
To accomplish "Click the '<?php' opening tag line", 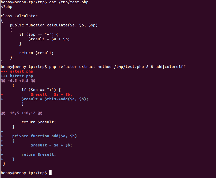I will (6, 7).
